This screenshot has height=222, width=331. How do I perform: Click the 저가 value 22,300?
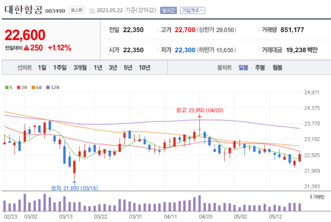point(185,50)
